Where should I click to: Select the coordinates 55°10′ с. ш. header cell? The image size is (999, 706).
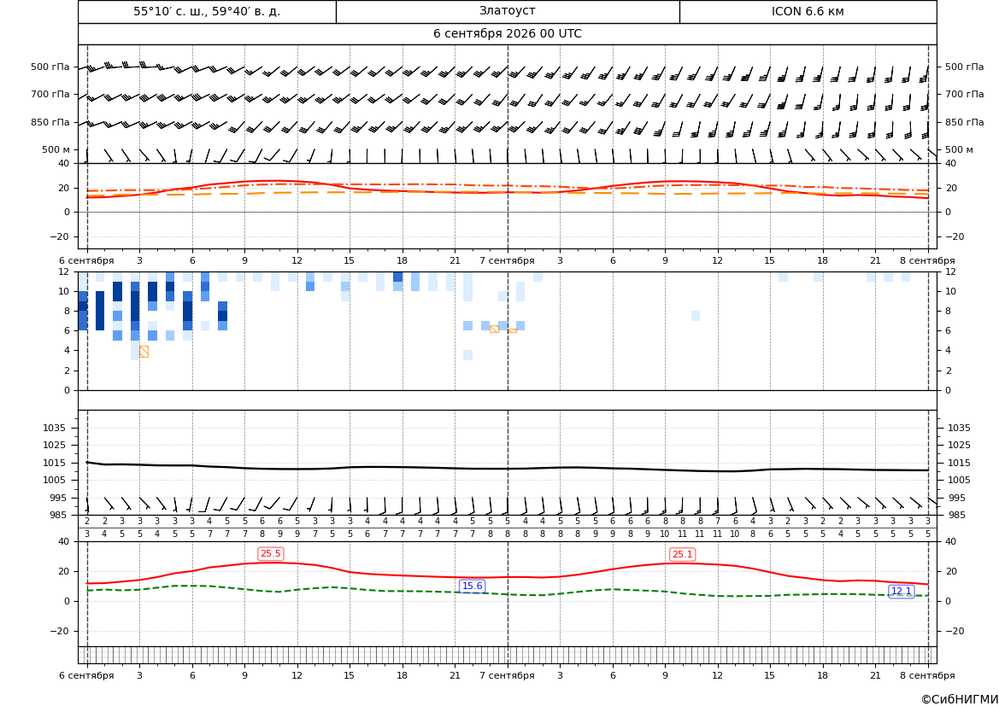click(207, 11)
